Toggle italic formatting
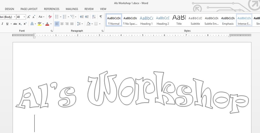The image size is (260, 133). pyautogui.click(x=2, y=24)
